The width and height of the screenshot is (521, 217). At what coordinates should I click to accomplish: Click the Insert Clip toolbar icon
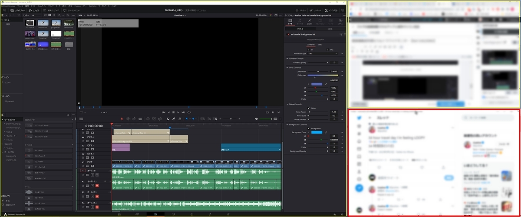pos(148,119)
